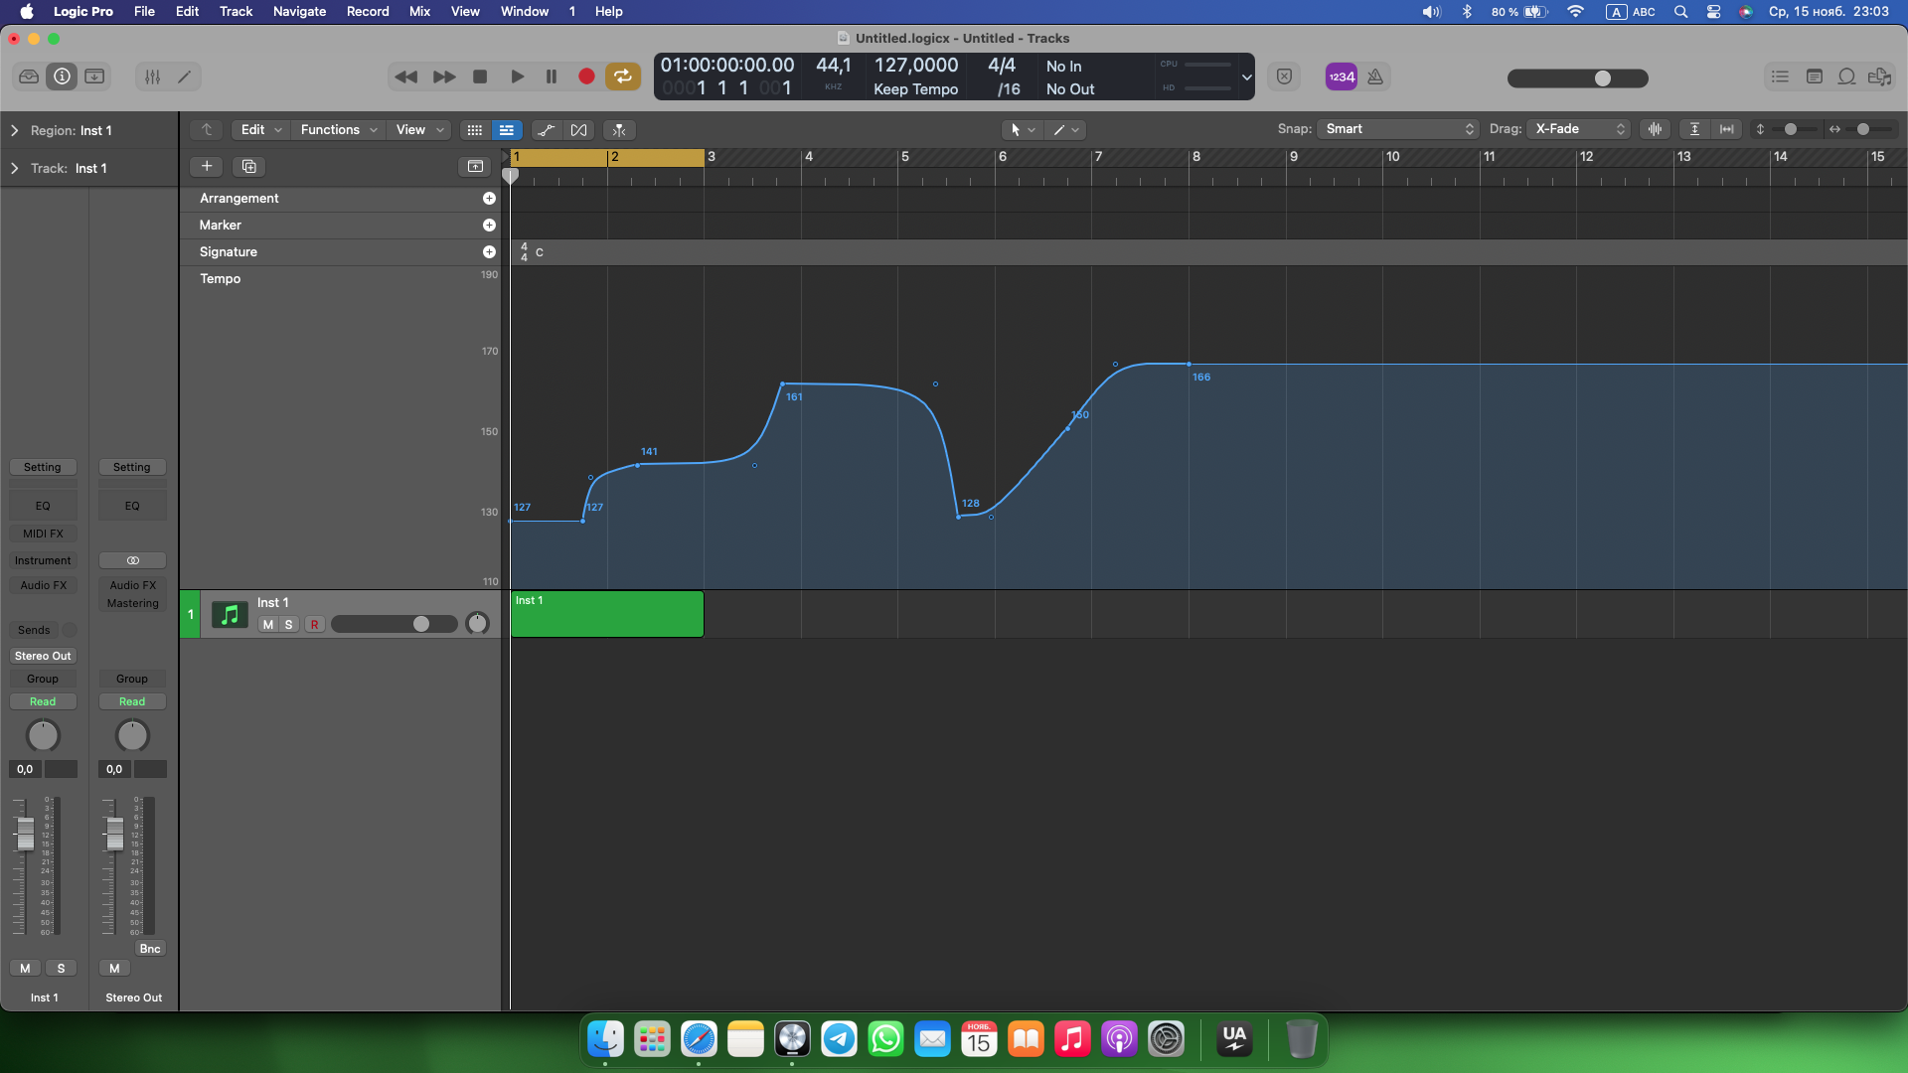Open the Snap Smart dropdown
Viewport: 1908px width, 1073px height.
[x=1397, y=129]
